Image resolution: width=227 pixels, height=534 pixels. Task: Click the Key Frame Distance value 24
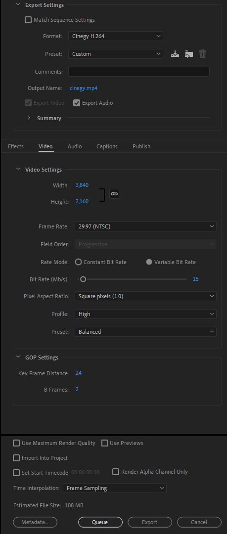click(79, 373)
